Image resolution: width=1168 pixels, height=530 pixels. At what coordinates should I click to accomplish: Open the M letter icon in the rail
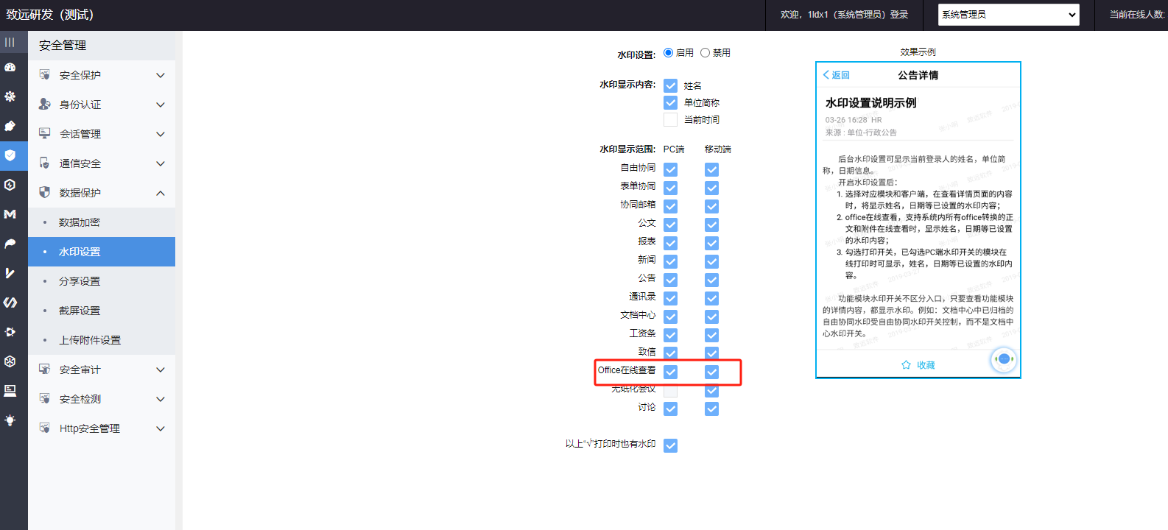pos(10,214)
